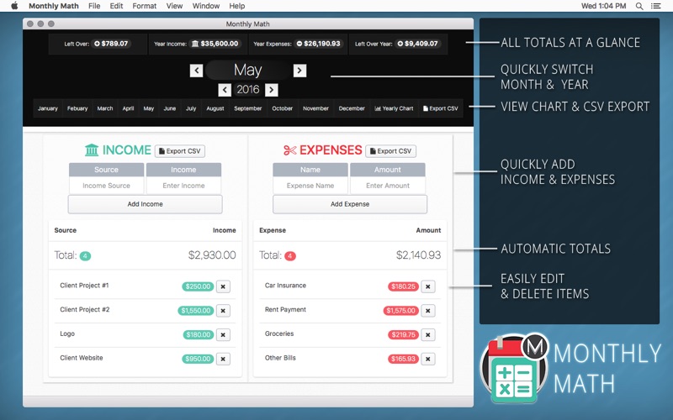This screenshot has width=673, height=420.
Task: Switch to next year arrow
Action: pyautogui.click(x=271, y=90)
